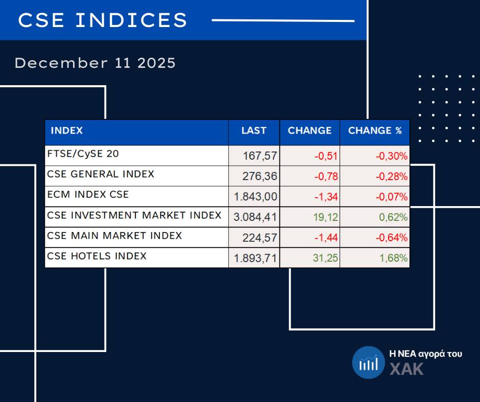
Task: Click the CSE MAIN MARKET INDEX label
Action: (x=114, y=236)
